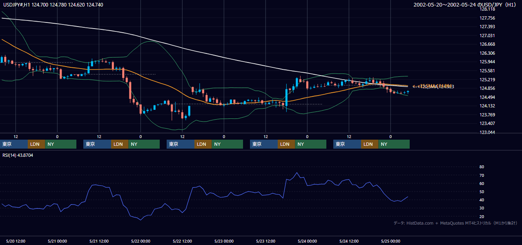Select the RSI(14) 43.8704 indicator label
Screen dimensions: 522x245
coord(18,155)
